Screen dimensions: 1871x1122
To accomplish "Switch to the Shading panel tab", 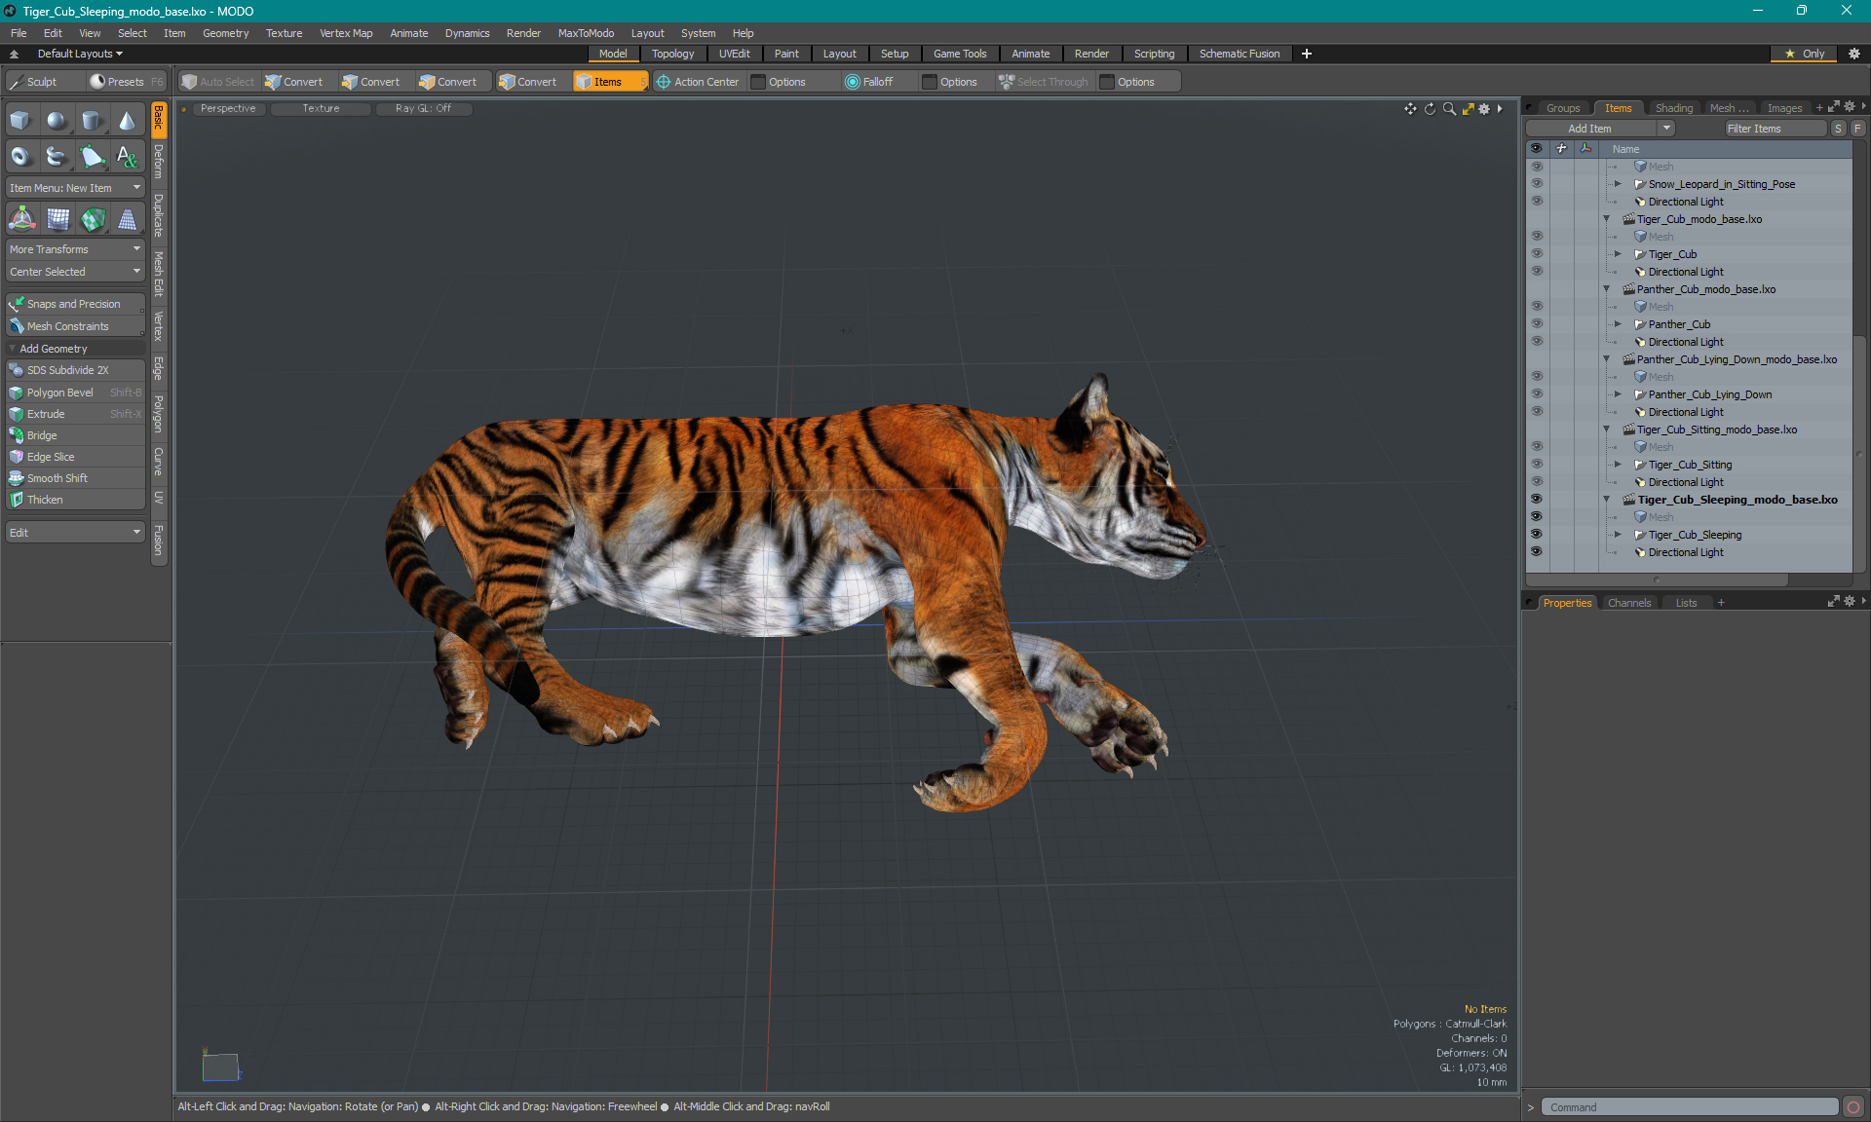I will [1673, 108].
